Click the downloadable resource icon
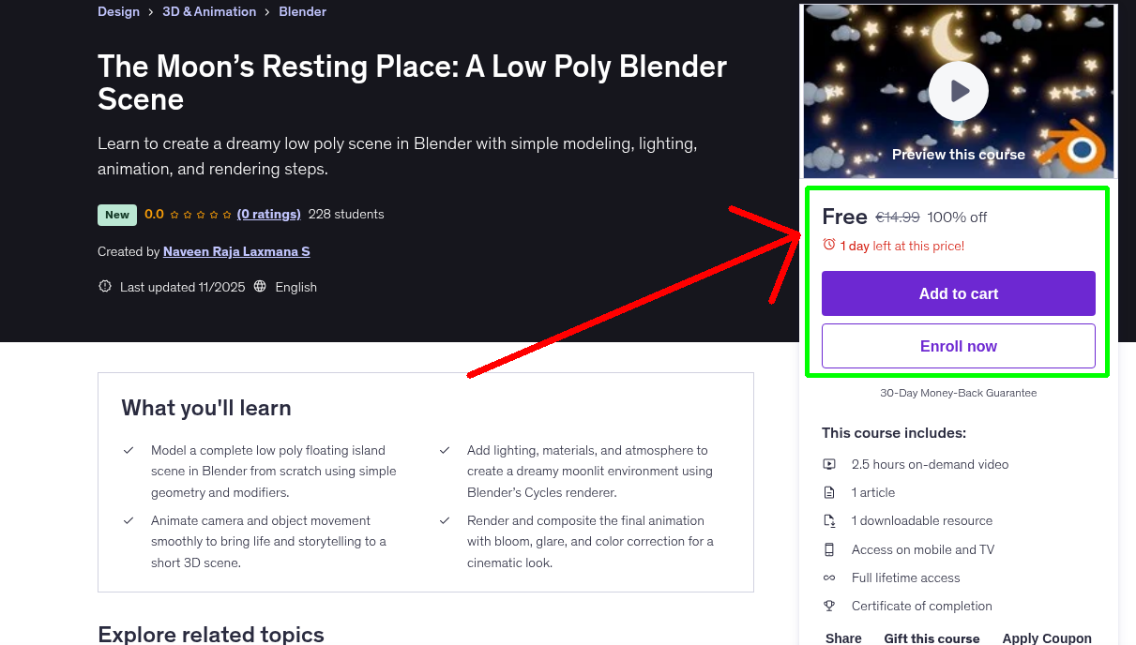The height and width of the screenshot is (645, 1136). click(829, 521)
